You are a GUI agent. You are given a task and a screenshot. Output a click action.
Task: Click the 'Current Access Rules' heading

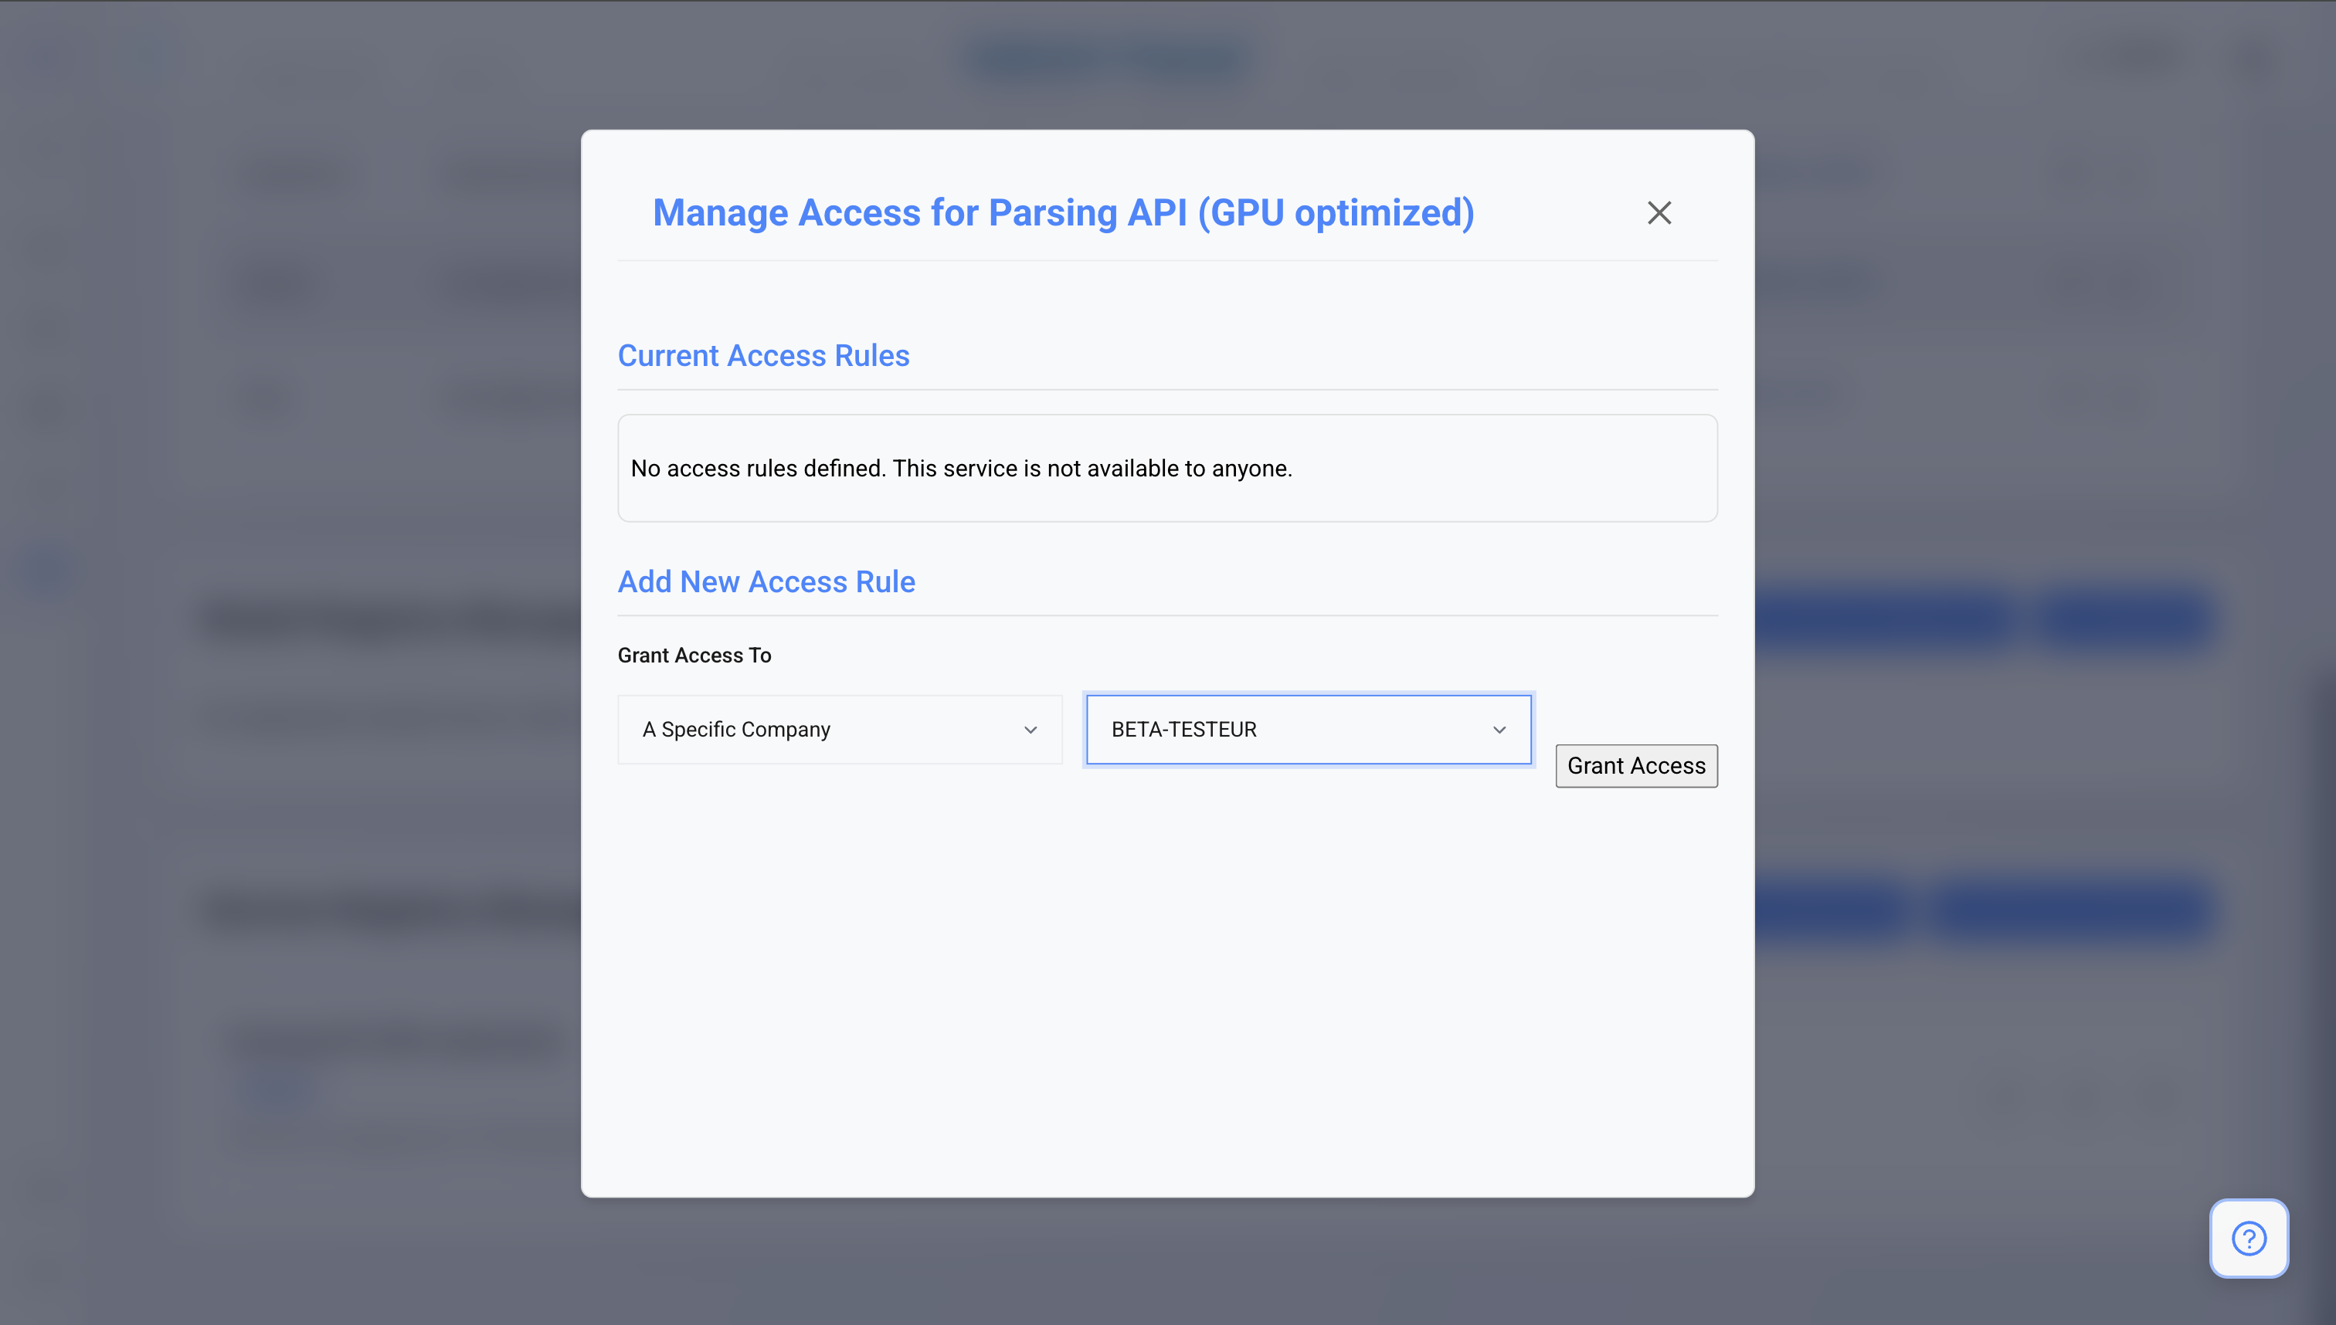[763, 356]
